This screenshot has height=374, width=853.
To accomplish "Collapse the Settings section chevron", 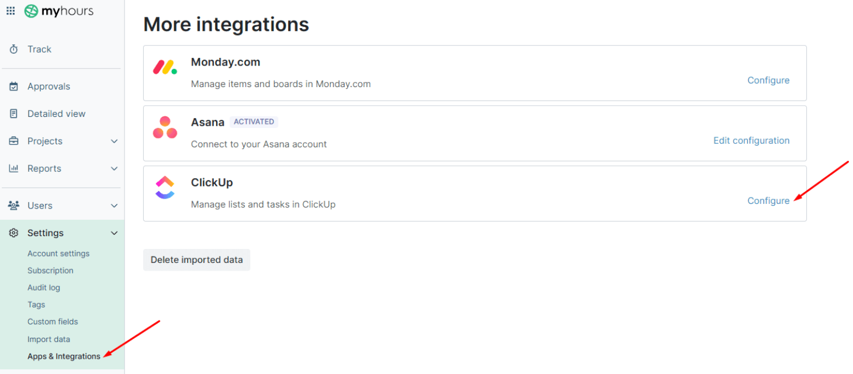I will (x=115, y=233).
